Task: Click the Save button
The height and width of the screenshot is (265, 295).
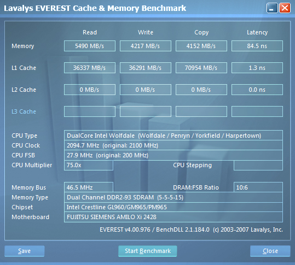Action: click(x=25, y=251)
